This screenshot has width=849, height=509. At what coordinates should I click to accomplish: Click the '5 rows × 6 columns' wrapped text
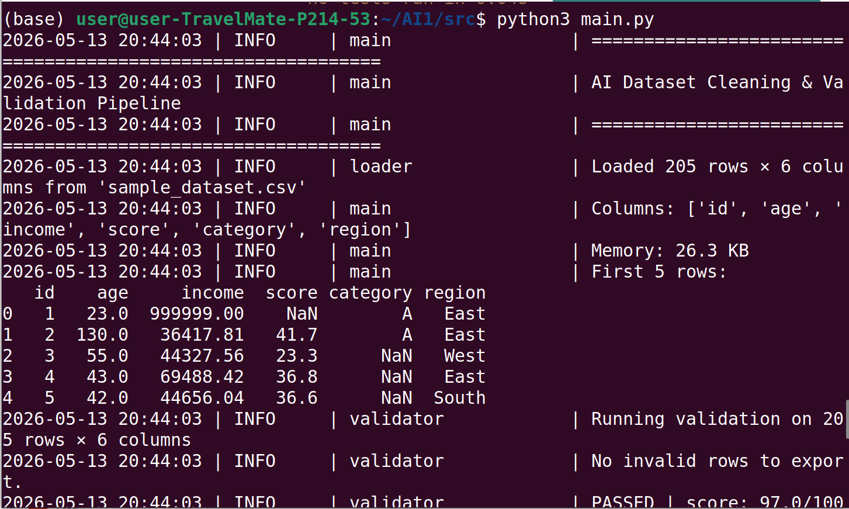97,440
